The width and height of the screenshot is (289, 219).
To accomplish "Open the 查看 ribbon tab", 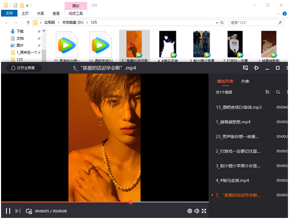I will click(x=56, y=13).
